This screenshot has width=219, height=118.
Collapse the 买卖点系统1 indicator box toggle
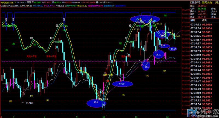coord(7,5)
